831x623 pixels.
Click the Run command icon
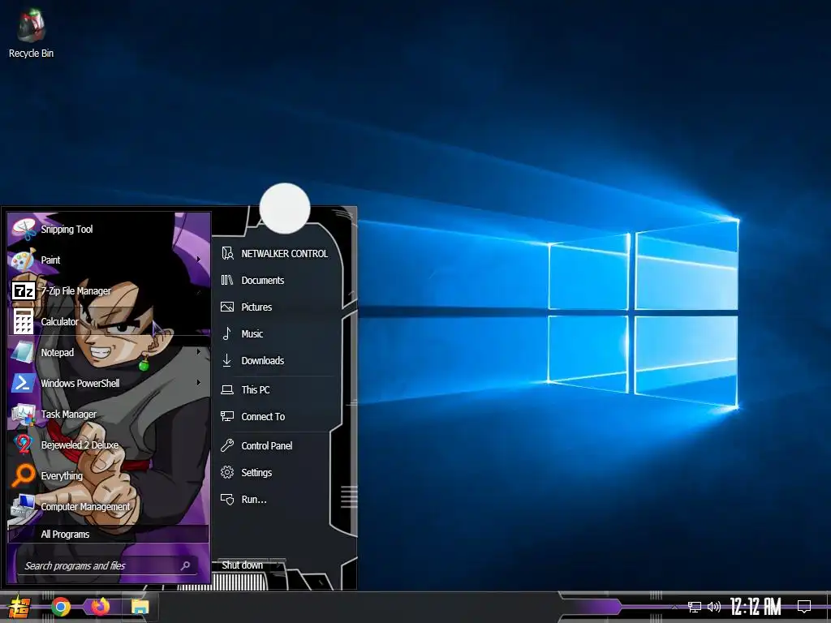[x=227, y=499]
